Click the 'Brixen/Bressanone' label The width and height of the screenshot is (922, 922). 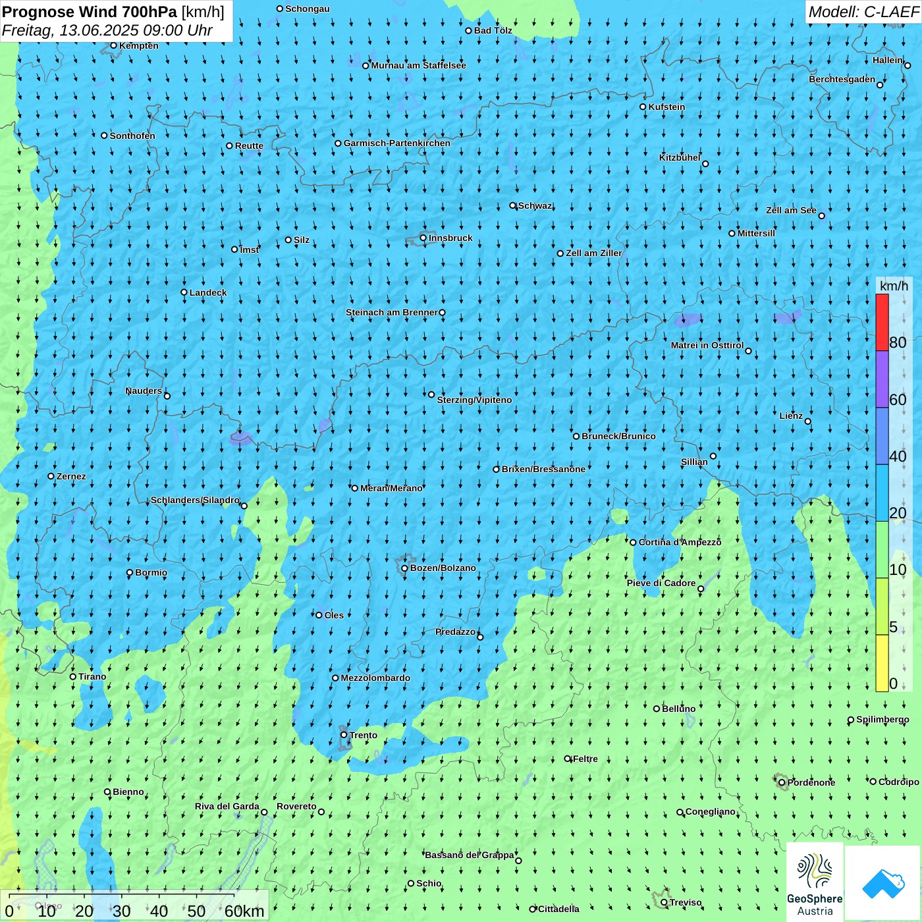point(543,469)
